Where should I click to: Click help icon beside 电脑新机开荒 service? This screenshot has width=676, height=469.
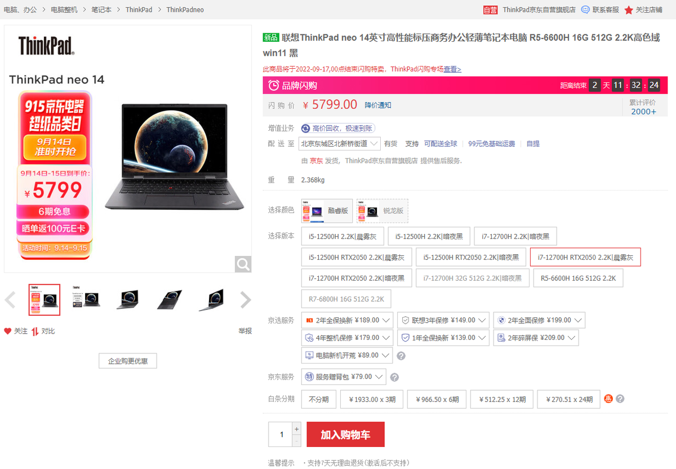click(x=401, y=356)
